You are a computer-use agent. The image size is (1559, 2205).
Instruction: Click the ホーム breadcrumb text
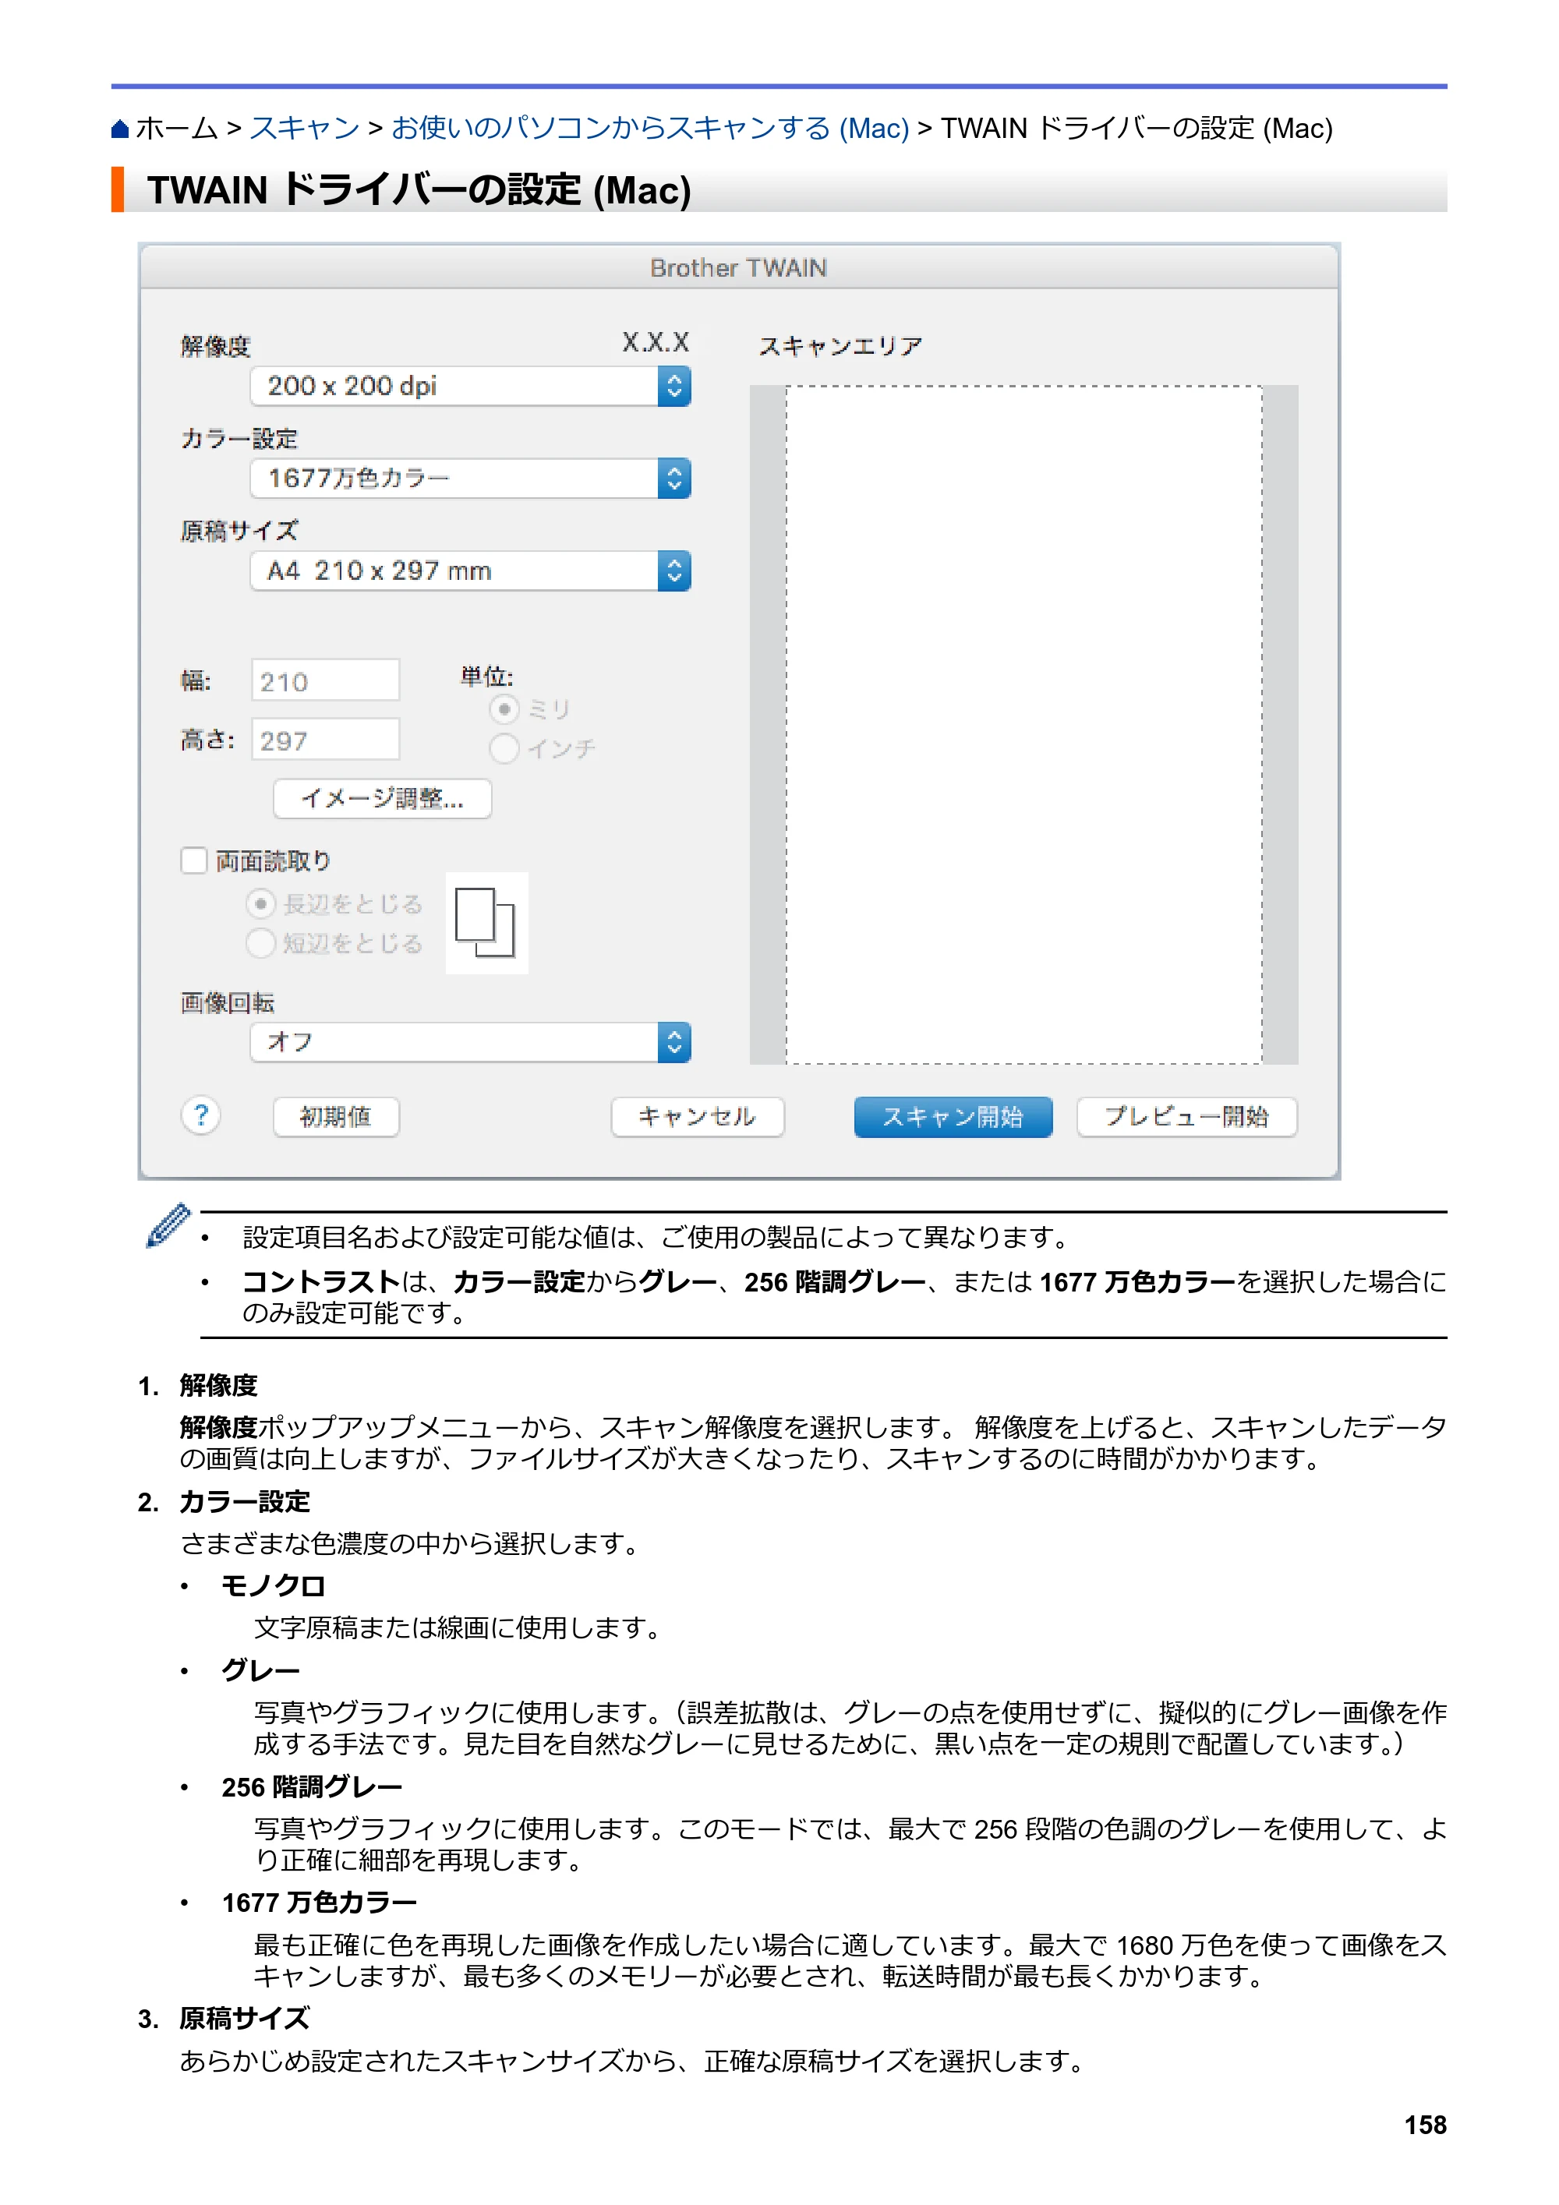click(x=177, y=129)
